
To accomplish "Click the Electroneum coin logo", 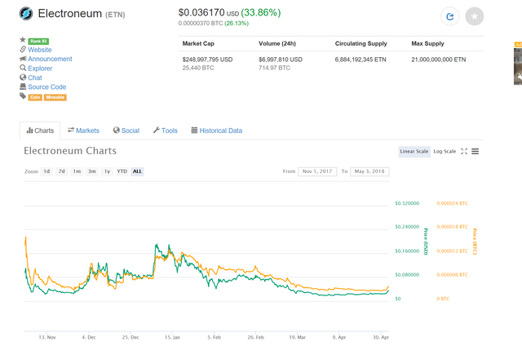I will coord(26,14).
